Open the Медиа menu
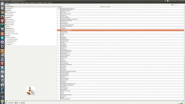185x104 pixels. [7, 3]
